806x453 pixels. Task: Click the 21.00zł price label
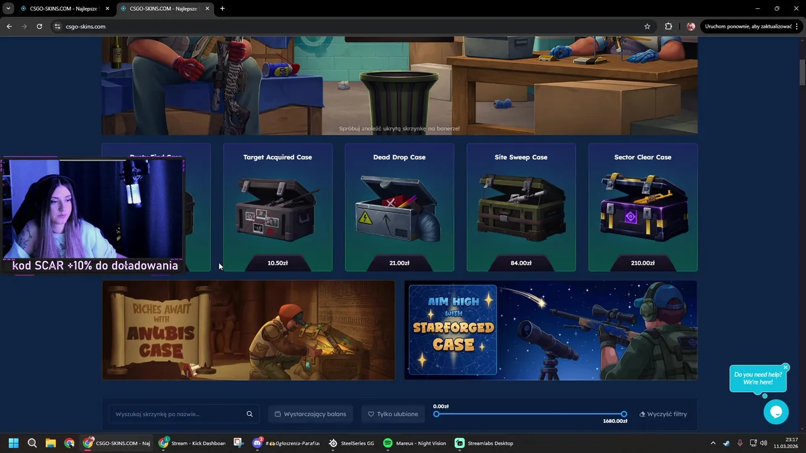coord(399,263)
